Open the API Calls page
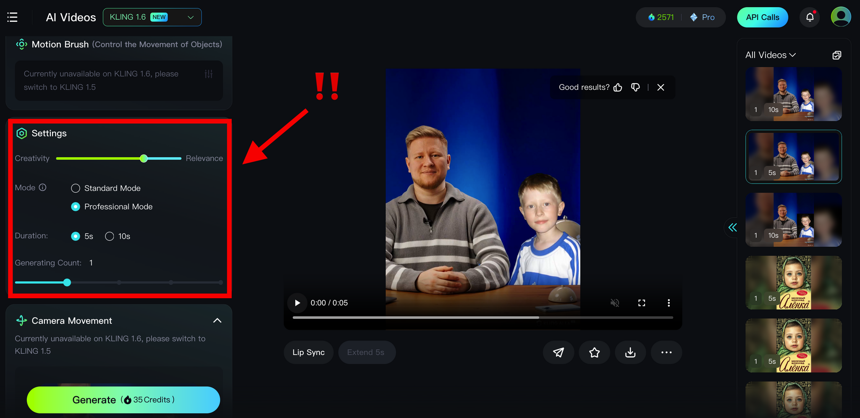Image resolution: width=860 pixels, height=418 pixels. tap(762, 17)
